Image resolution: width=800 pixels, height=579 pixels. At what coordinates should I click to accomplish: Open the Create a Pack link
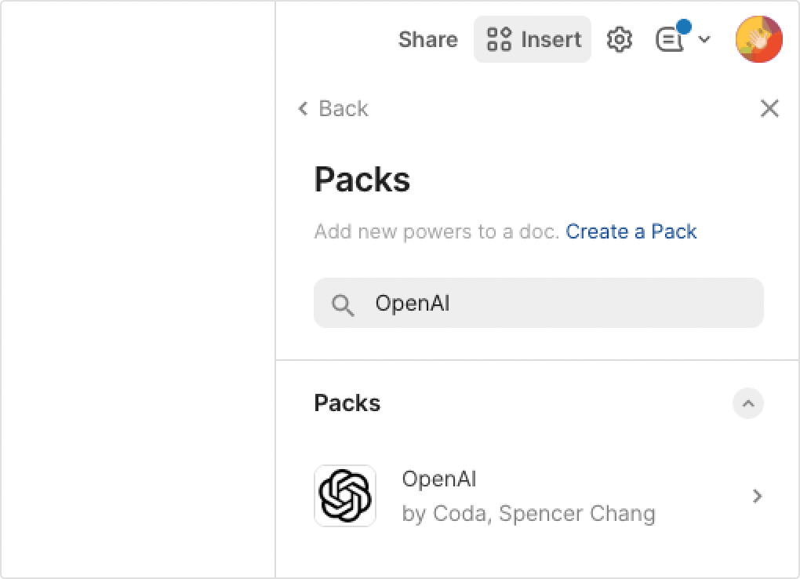[631, 231]
